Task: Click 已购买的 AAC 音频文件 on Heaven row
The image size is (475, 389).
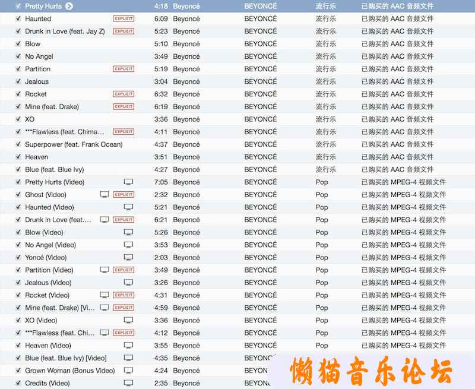Action: click(397, 157)
